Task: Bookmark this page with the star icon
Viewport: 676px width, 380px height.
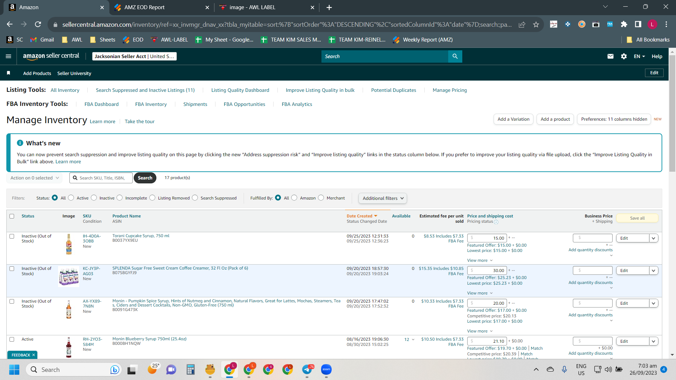Action: pos(536,24)
